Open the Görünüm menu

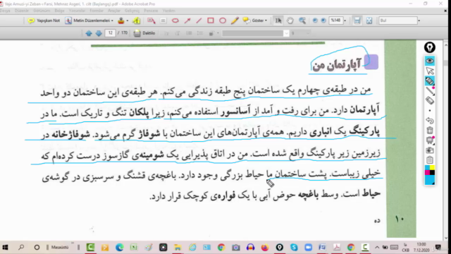pos(42,11)
